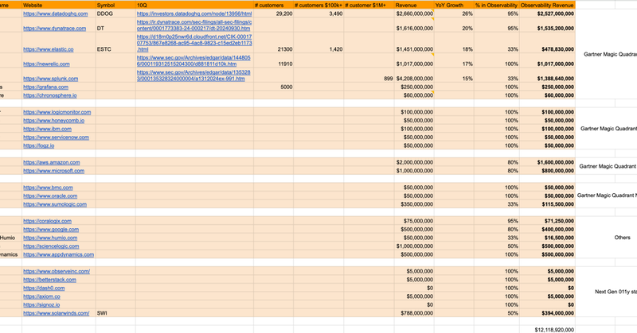637x333 pixels.
Task: Select the % in Observability header
Action: [496, 6]
